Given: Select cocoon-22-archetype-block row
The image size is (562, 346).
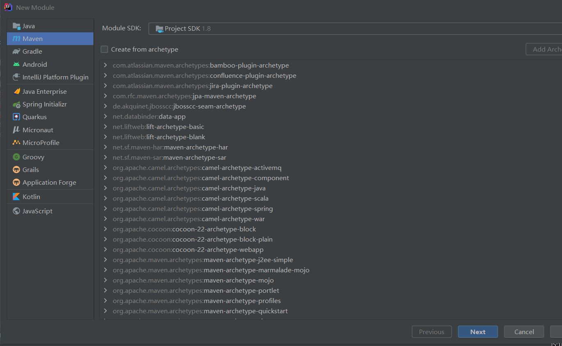Looking at the screenshot, I should coord(331,229).
